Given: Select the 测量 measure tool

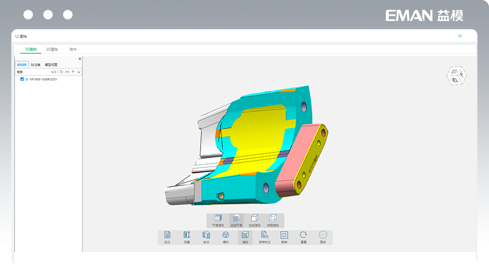Looking at the screenshot, I should pos(187,237).
